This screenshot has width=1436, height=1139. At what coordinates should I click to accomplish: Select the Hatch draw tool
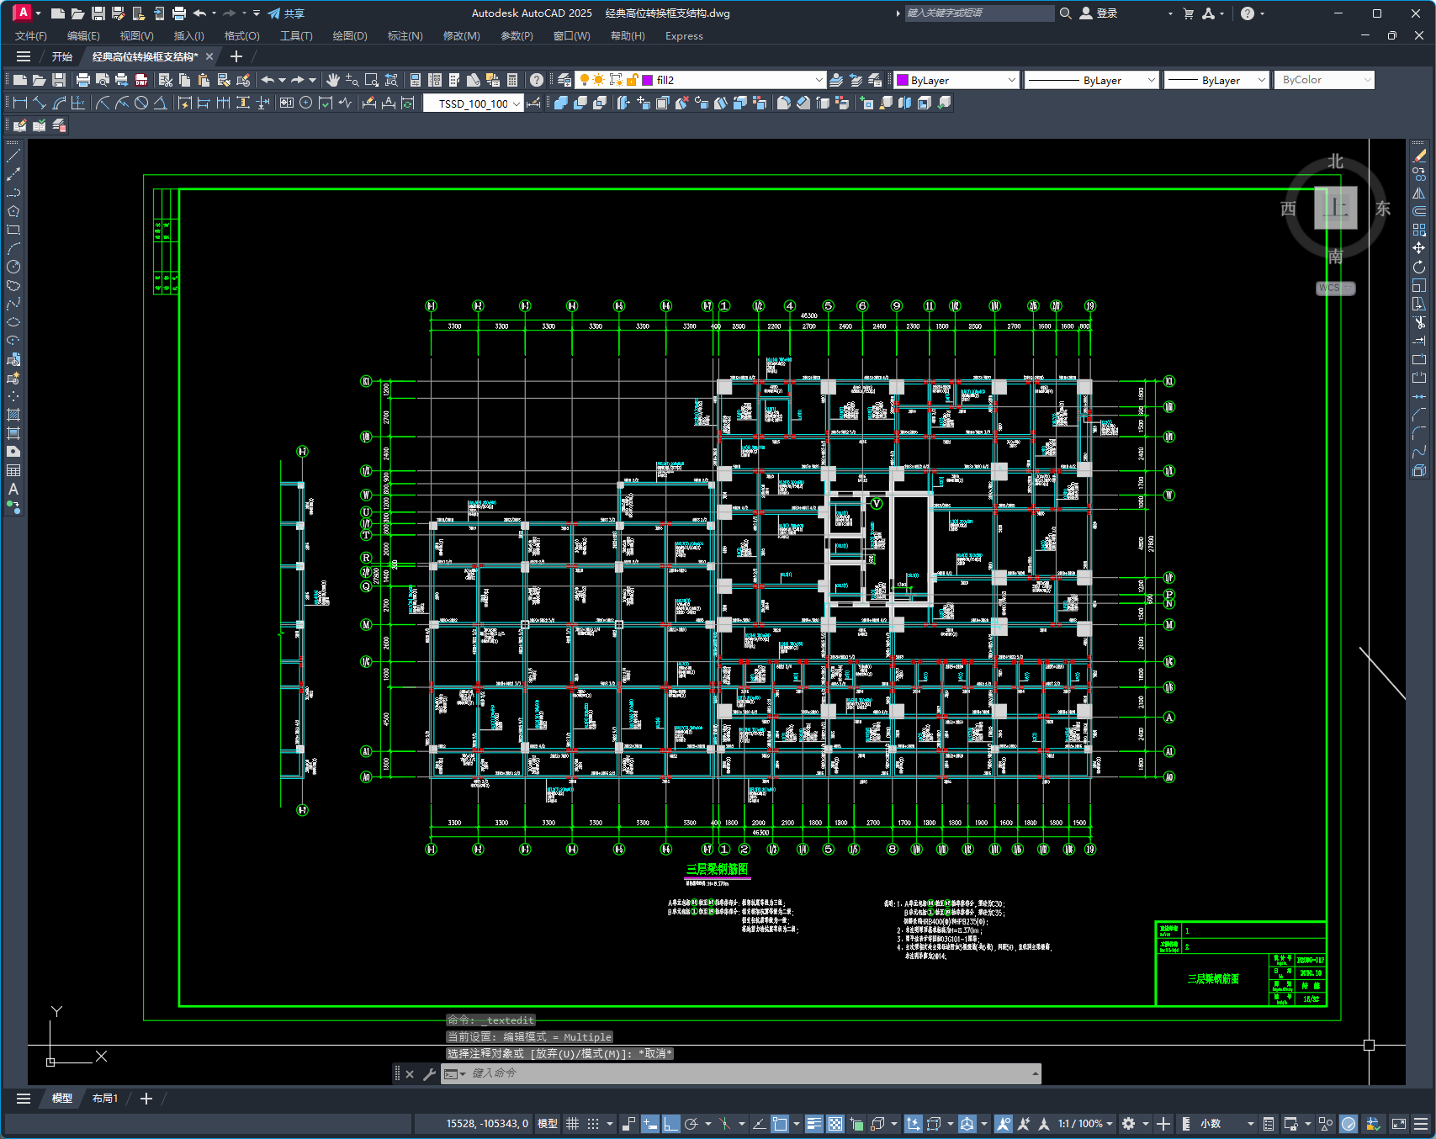pyautogui.click(x=13, y=415)
